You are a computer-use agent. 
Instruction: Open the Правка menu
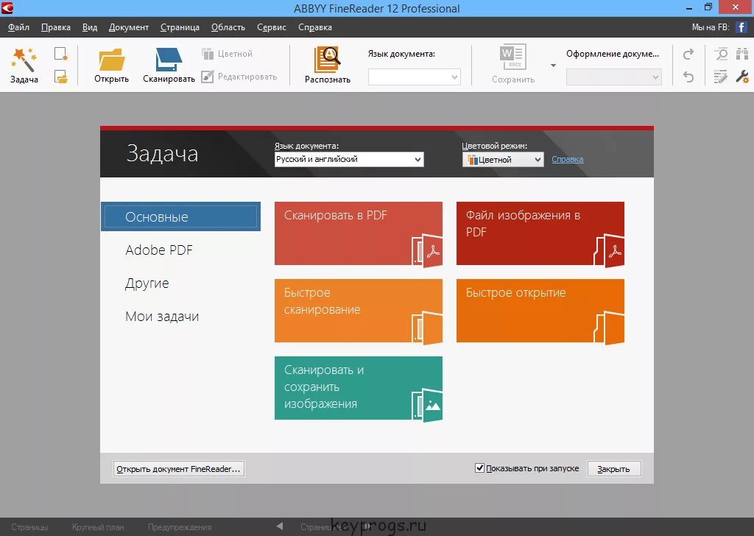tap(56, 27)
